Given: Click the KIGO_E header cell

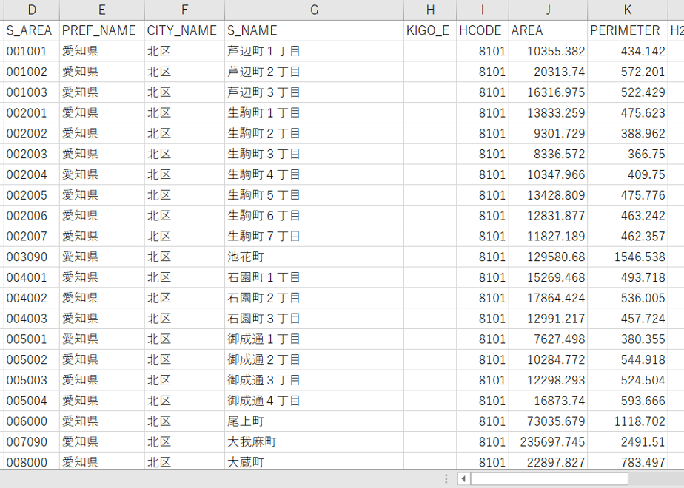Looking at the screenshot, I should click(x=430, y=30).
